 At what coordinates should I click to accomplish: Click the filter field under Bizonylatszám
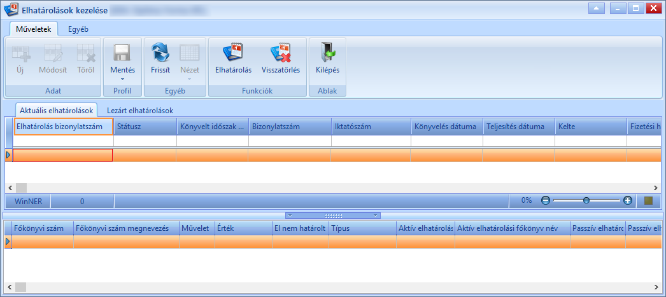coord(290,141)
